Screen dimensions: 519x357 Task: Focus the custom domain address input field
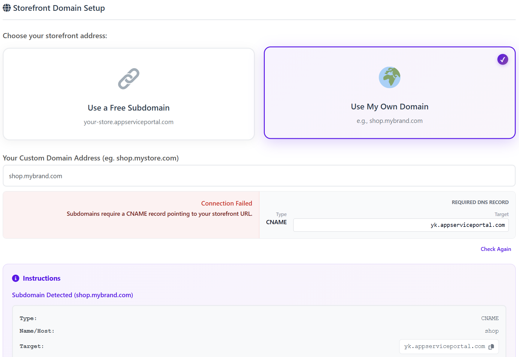pos(259,176)
